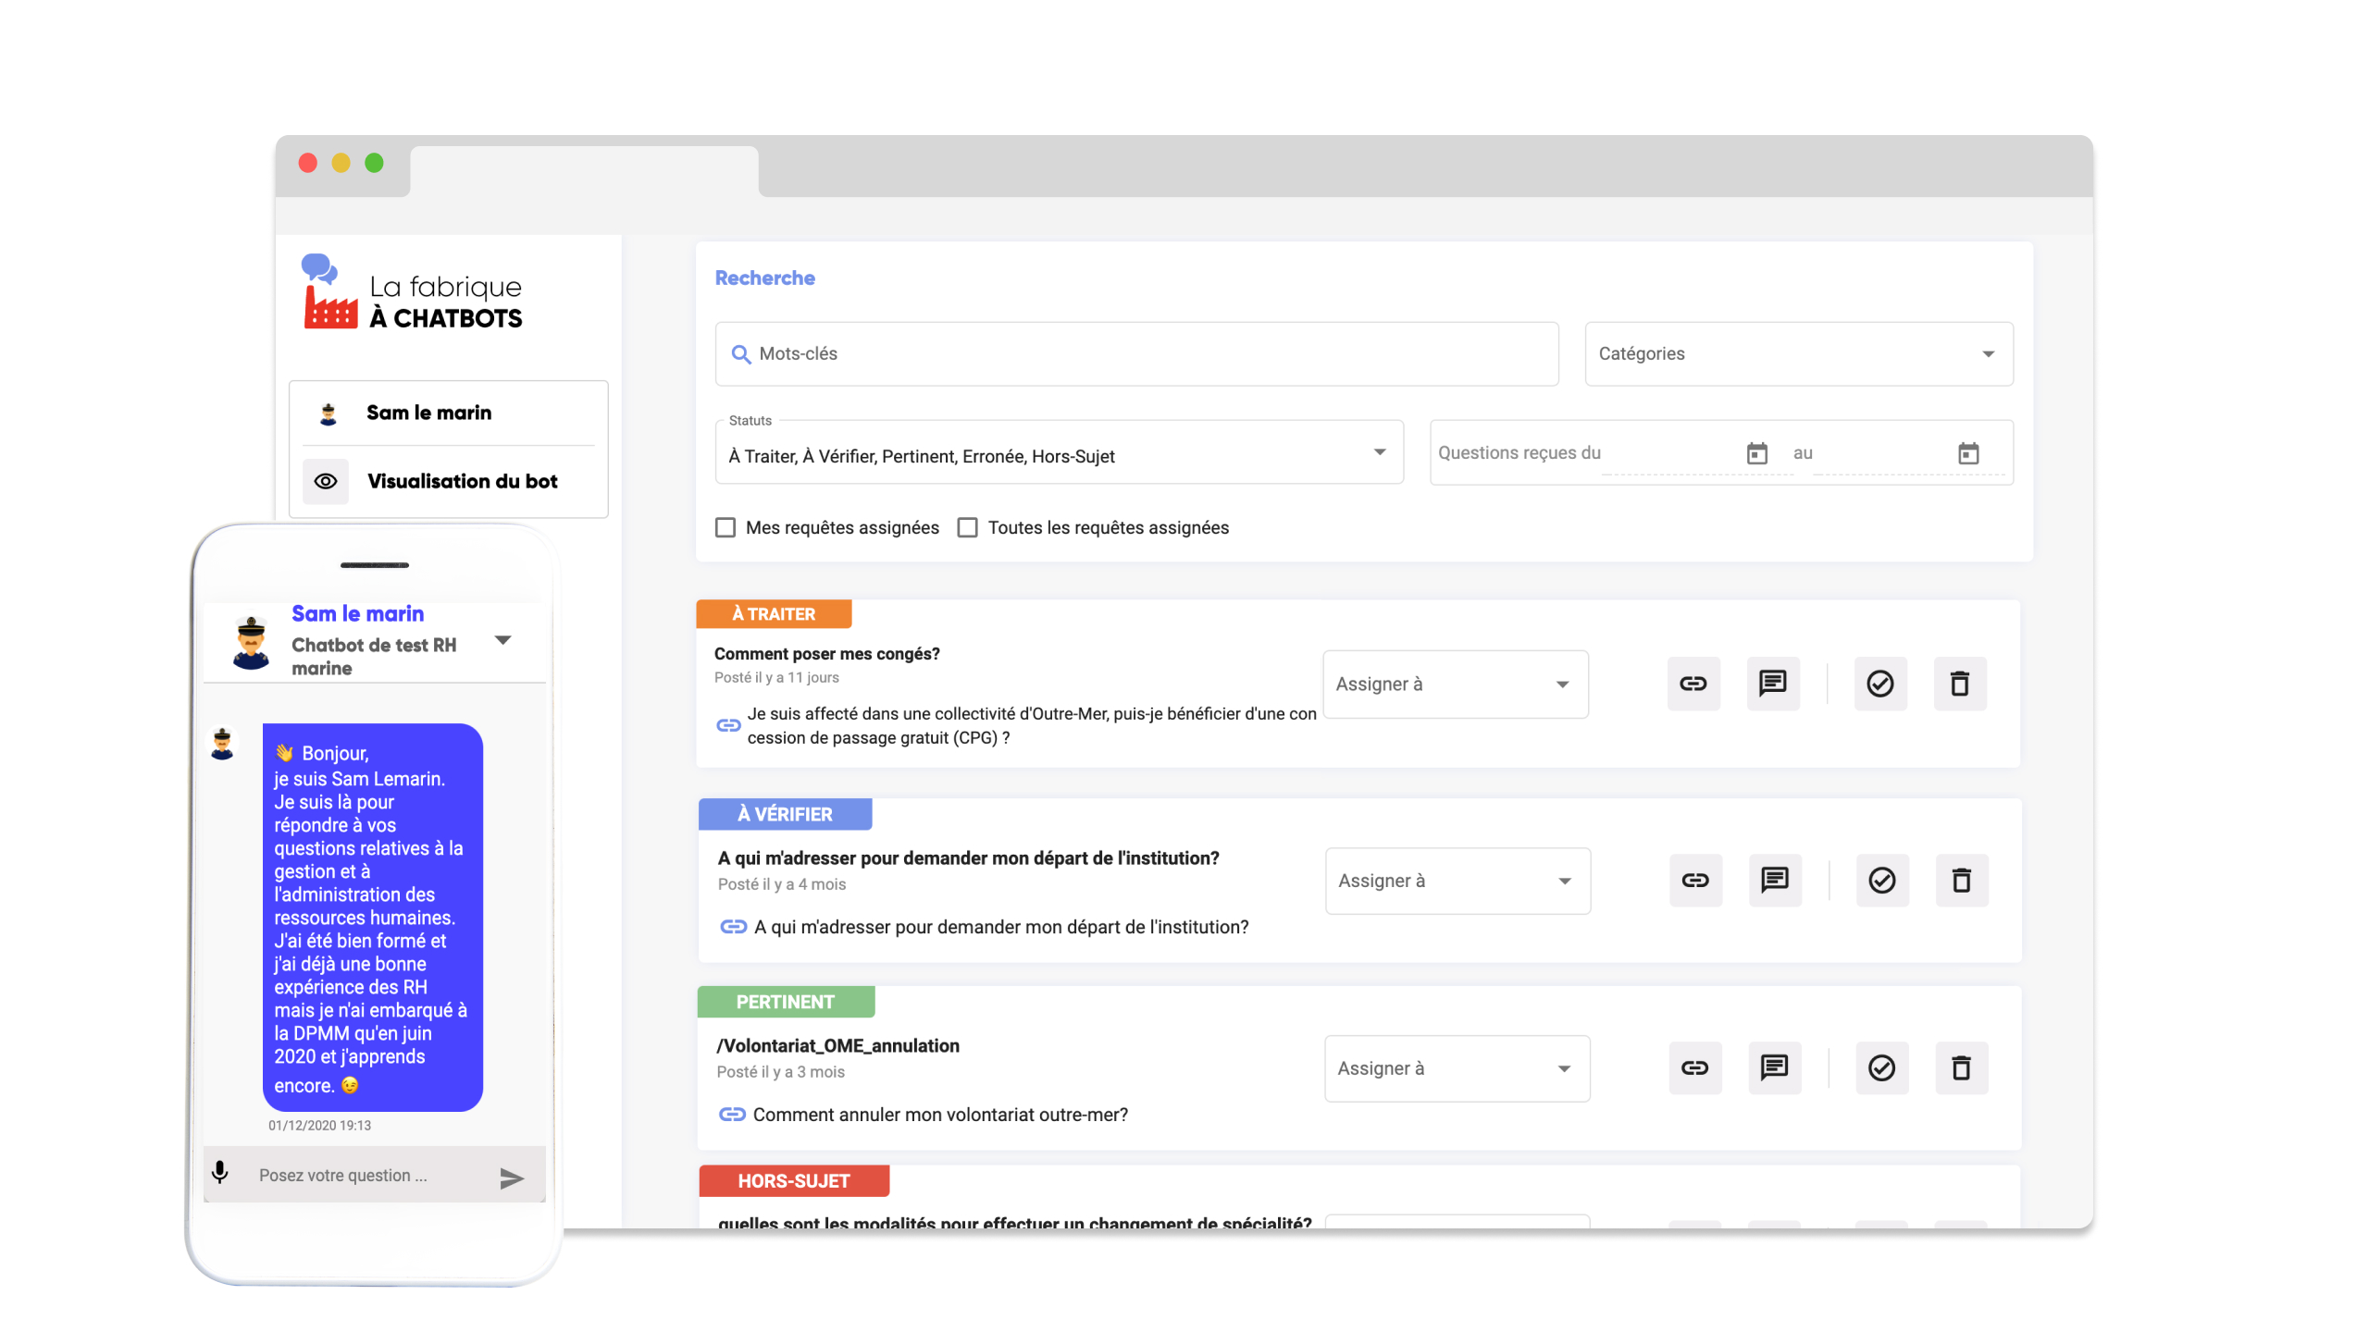Click linked question about départ de l'institution

coord(999,927)
